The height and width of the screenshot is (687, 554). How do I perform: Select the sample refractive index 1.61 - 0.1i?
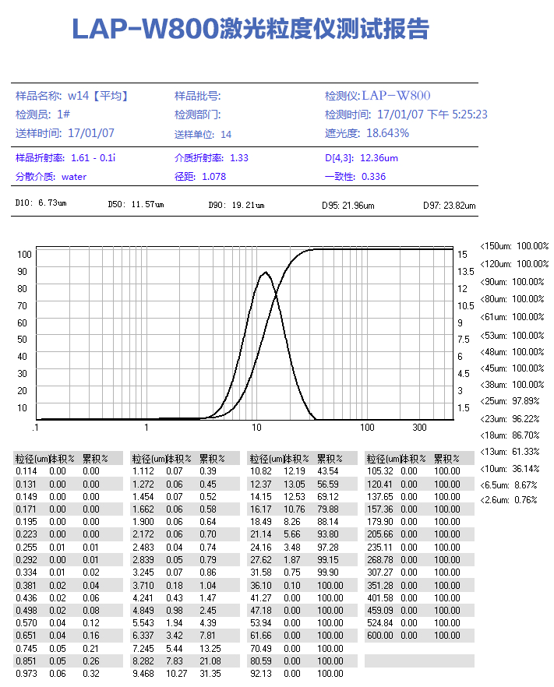pyautogui.click(x=93, y=158)
